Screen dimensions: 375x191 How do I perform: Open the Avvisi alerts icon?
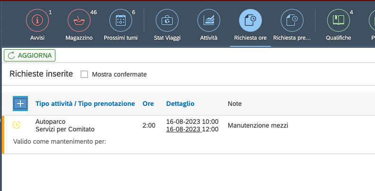37,20
